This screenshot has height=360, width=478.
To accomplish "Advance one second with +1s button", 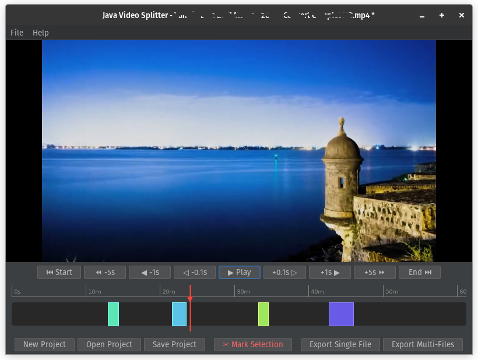I will click(329, 272).
